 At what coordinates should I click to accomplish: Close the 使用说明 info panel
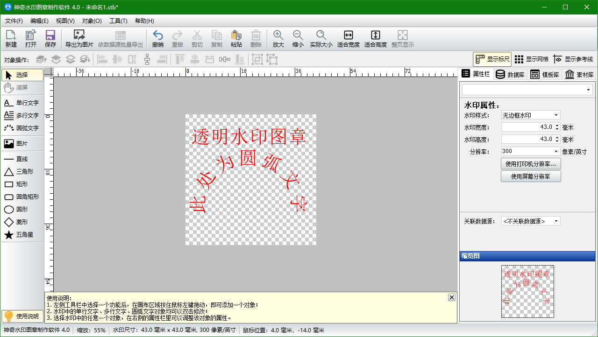pyautogui.click(x=451, y=297)
